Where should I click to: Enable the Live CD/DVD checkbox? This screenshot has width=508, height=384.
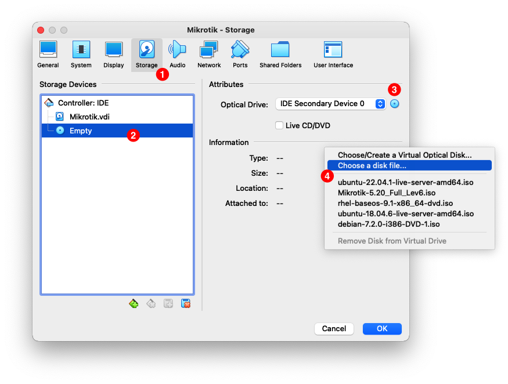(x=279, y=125)
